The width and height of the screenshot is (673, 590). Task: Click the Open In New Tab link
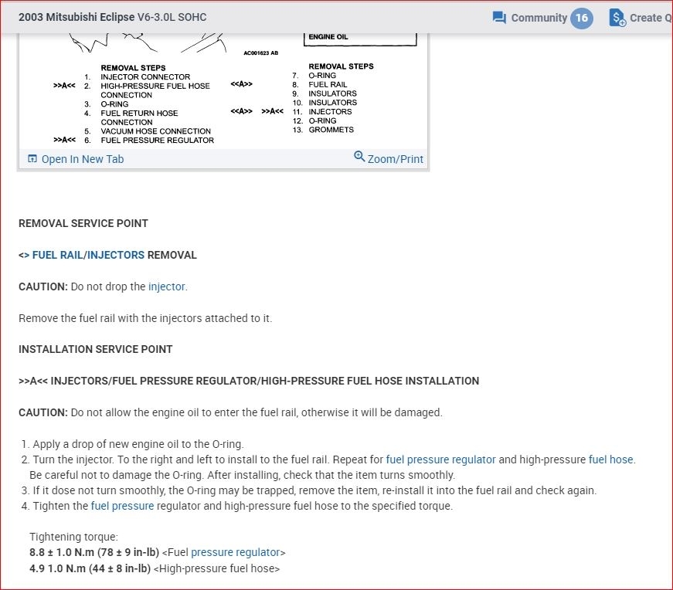pos(83,159)
